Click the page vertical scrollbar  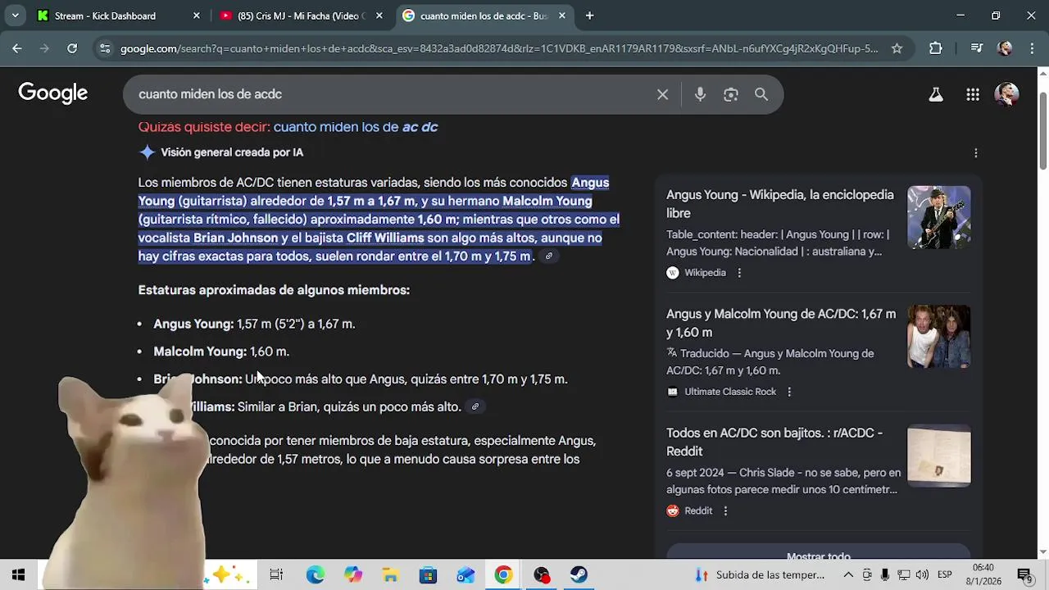click(1042, 131)
